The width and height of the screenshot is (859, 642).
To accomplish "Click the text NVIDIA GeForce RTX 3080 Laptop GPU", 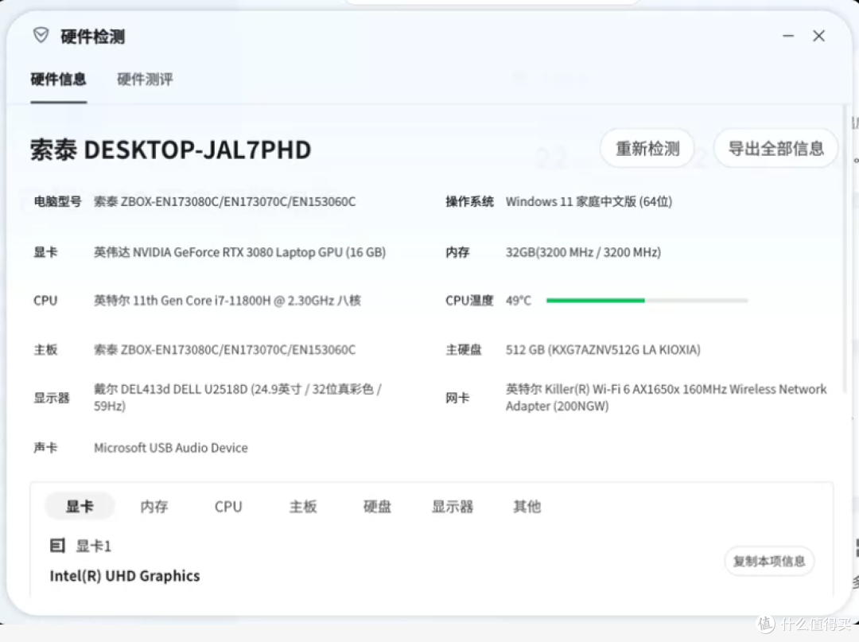I will click(239, 252).
